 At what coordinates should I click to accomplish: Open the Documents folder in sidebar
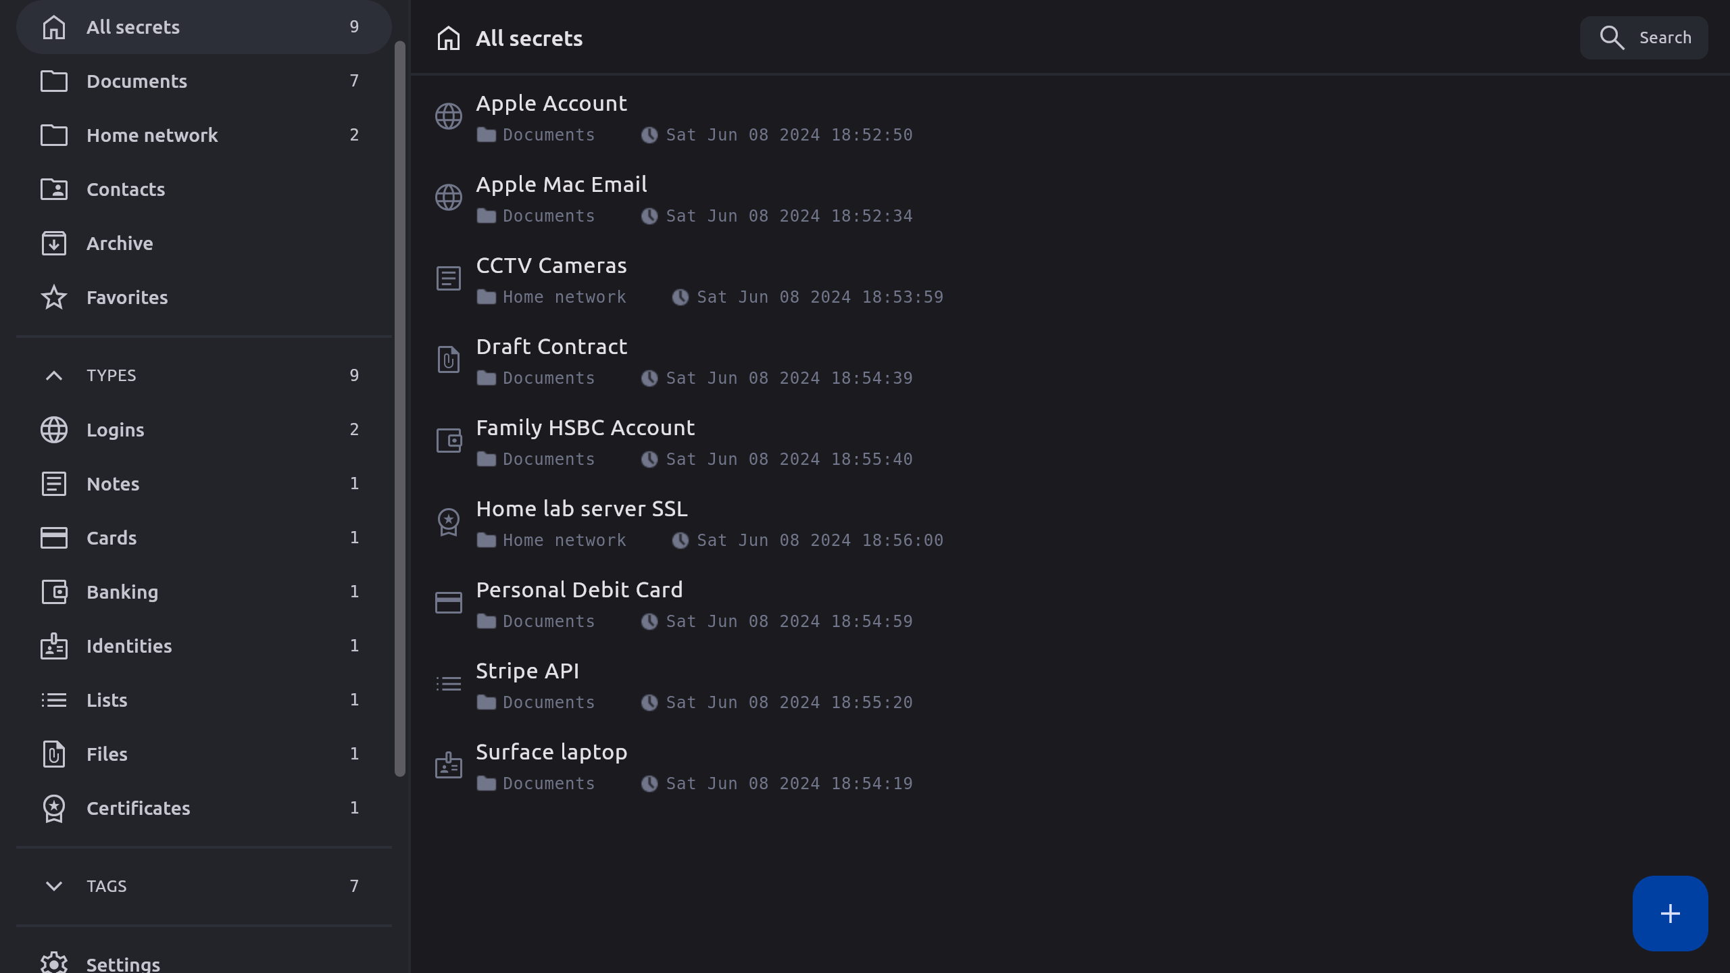coord(137,81)
